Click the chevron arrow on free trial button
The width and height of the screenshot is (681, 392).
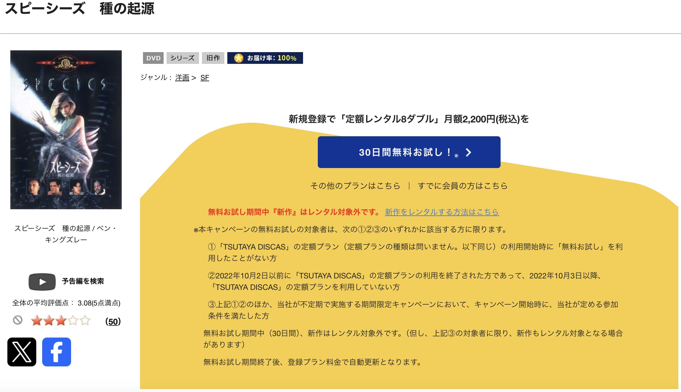(x=468, y=152)
